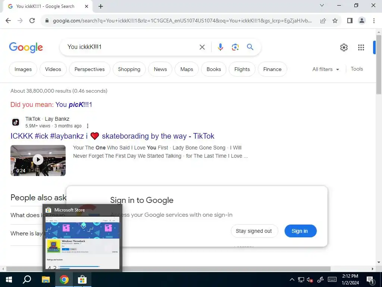Click the network icon in system tray
Image resolution: width=382 pixels, height=287 pixels.
[x=301, y=280]
